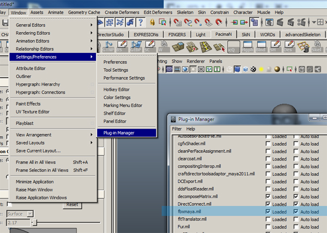Click the Snap to curves magnet icon
Viewport: 327px width, 233px height.
[187, 22]
